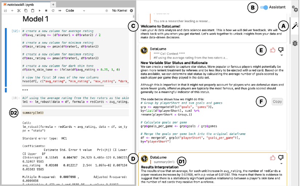Viewport: 302px width, 186px height.
Task: Run the selected cell
Action: 40,11
